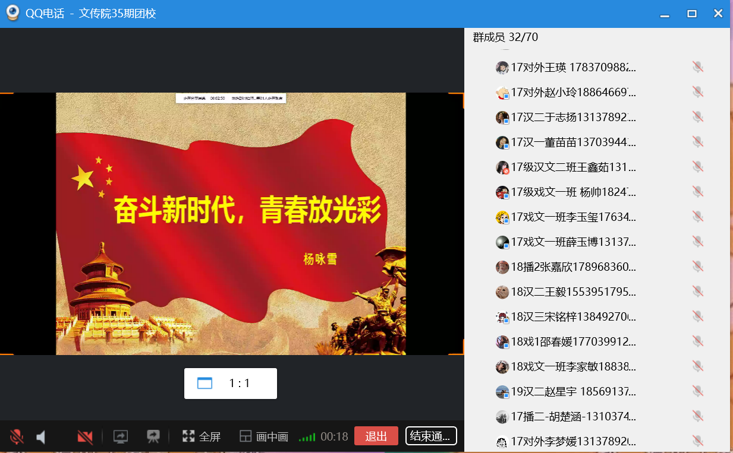Click the 1:1 scale window icon
The width and height of the screenshot is (733, 453).
tap(205, 384)
